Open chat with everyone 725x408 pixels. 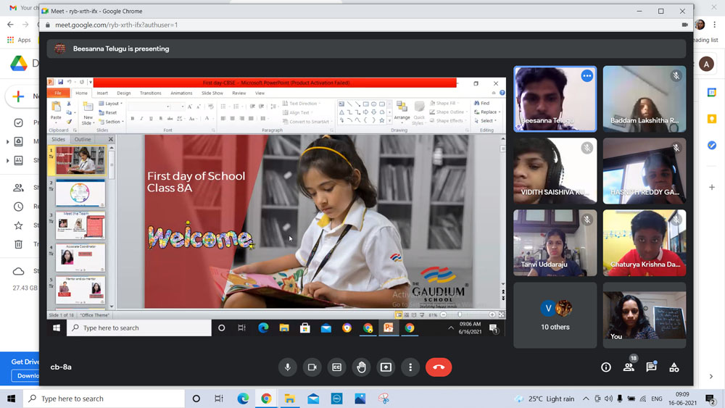tap(651, 367)
